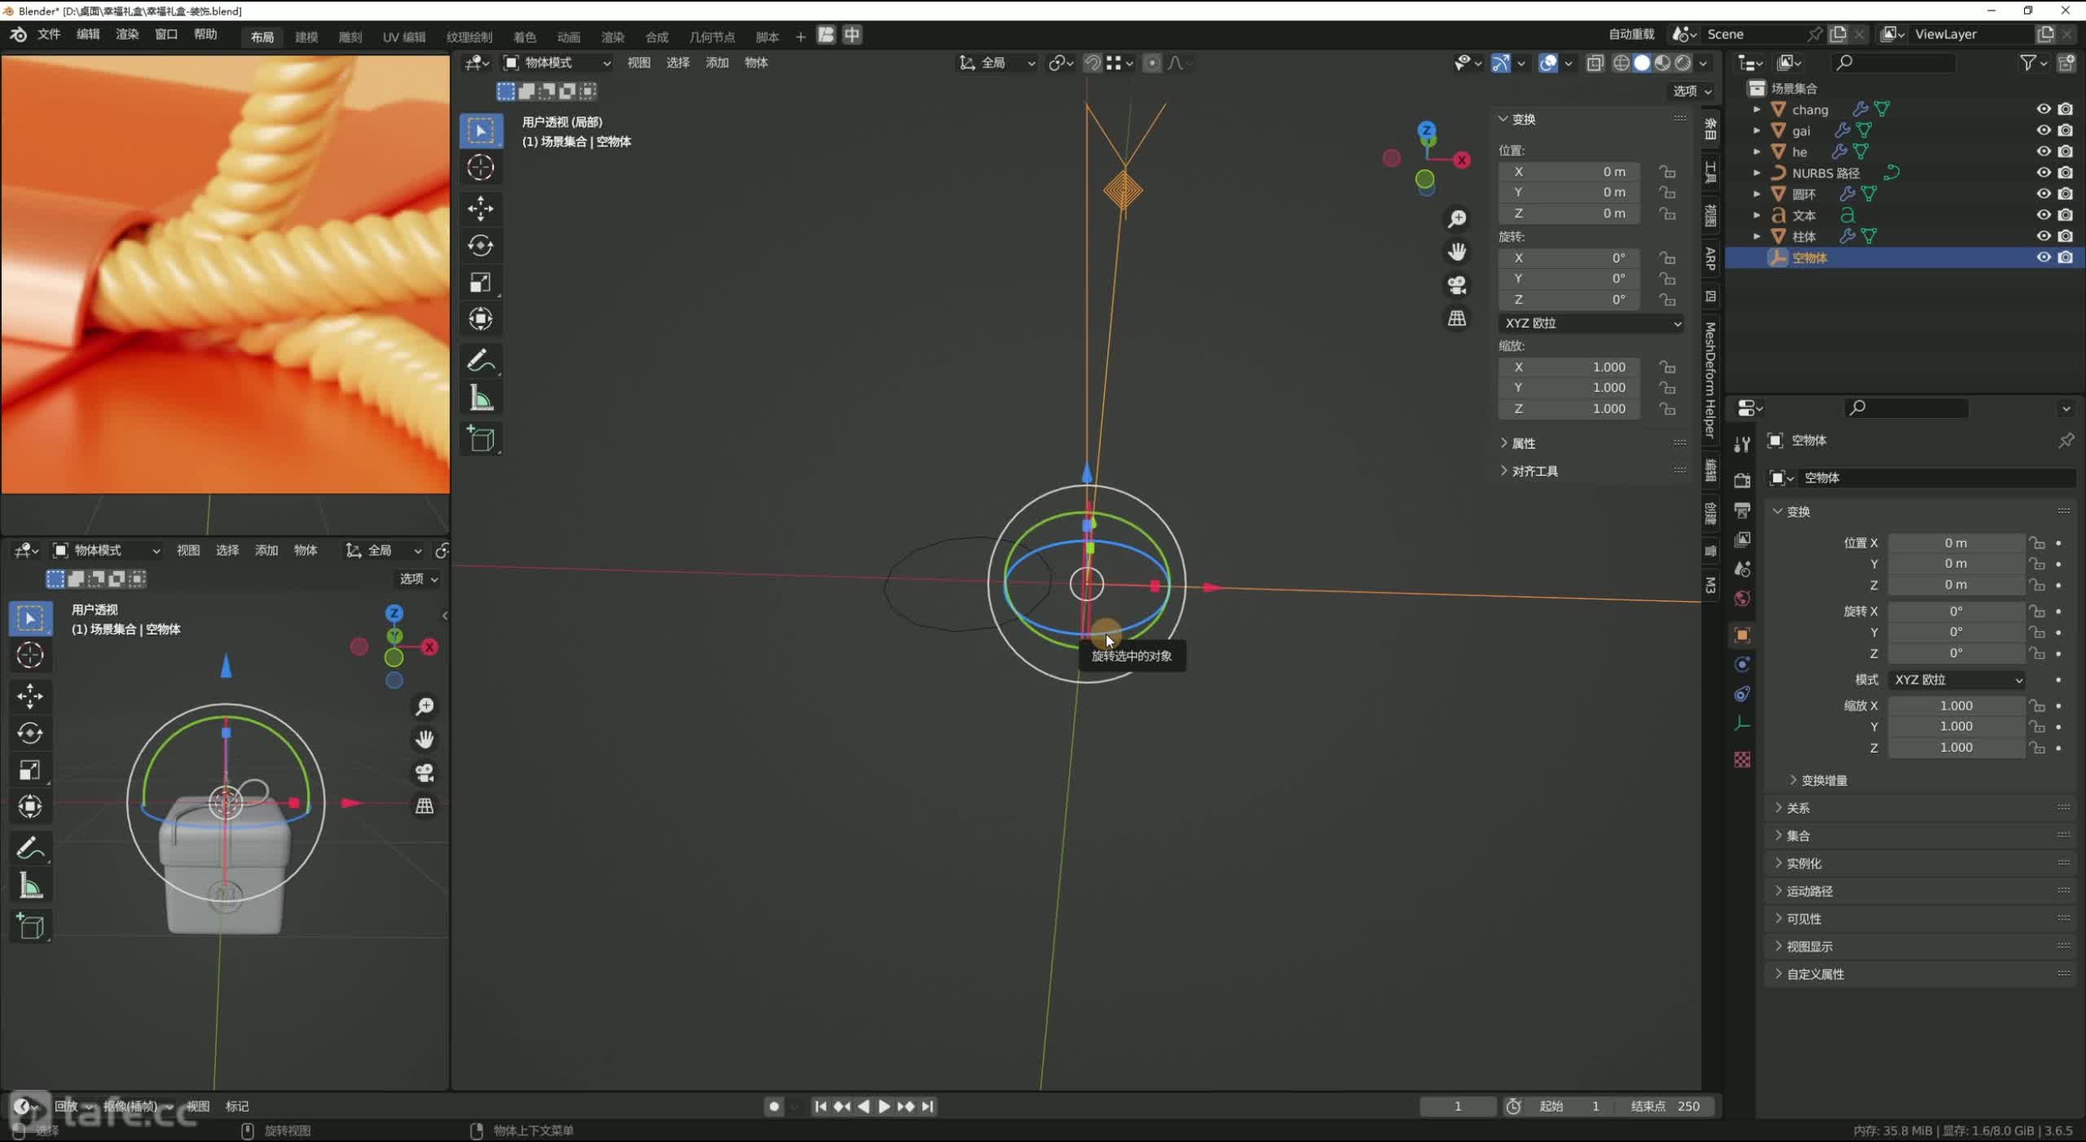Hide the 空物体 object eye icon
Viewport: 2086px width, 1142px height.
2044,257
